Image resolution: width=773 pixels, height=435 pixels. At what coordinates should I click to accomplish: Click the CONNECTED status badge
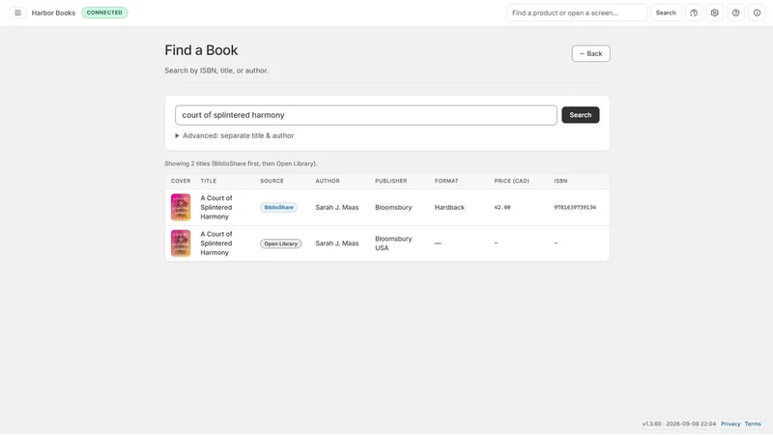104,13
